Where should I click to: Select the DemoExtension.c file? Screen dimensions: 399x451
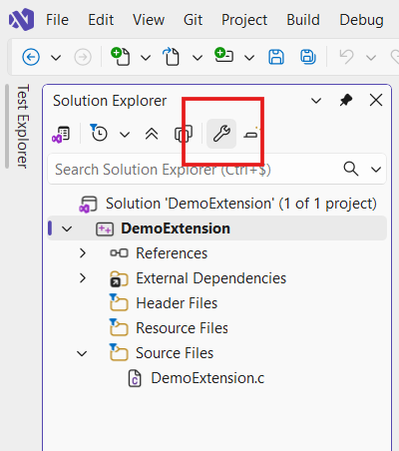point(207,378)
